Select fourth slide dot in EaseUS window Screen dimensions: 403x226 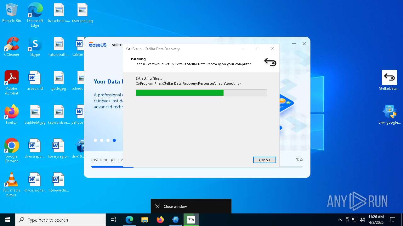tap(114, 140)
